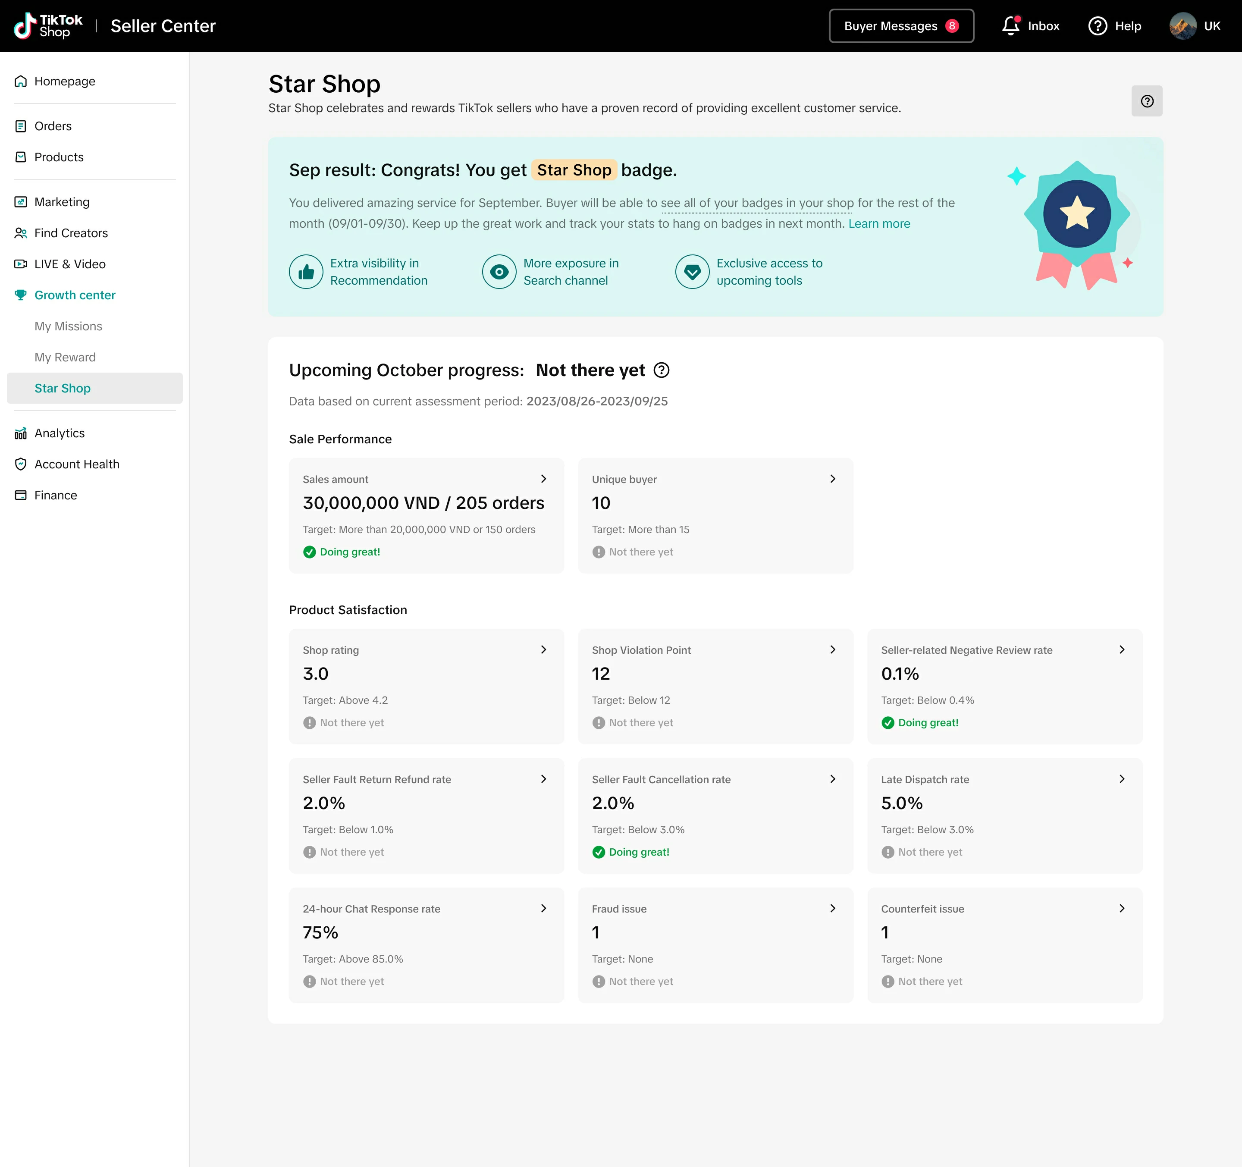Open My Missions in sidebar

coord(68,326)
